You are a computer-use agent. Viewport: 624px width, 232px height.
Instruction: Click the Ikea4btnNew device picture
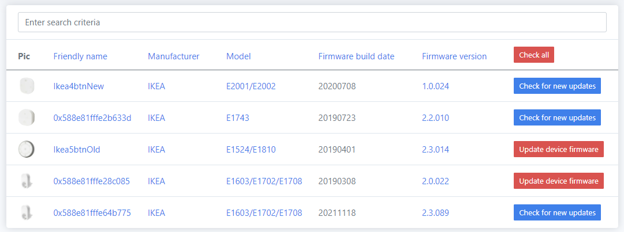27,86
